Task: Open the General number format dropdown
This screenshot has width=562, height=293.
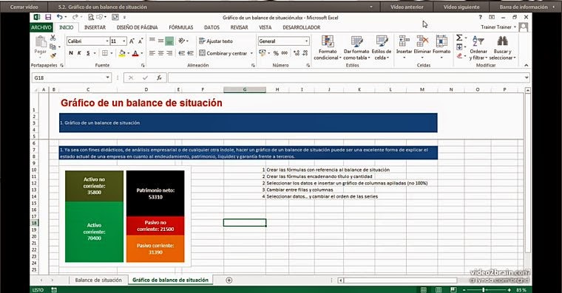Action: pos(306,41)
